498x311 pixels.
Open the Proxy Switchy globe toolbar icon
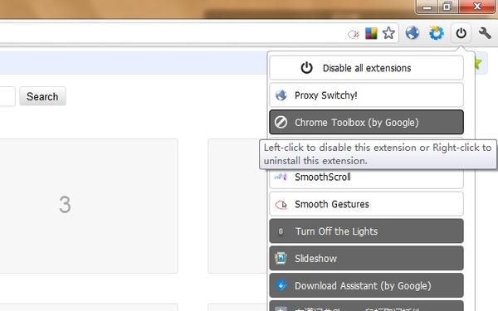pyautogui.click(x=413, y=32)
